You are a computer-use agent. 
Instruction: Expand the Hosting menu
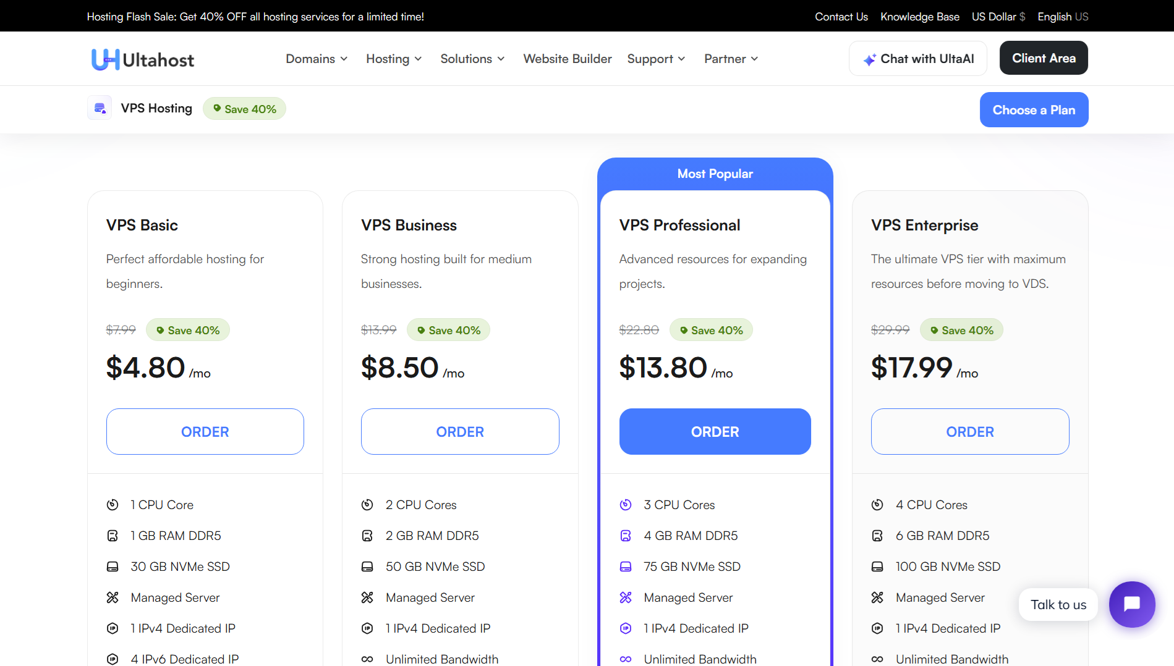pyautogui.click(x=394, y=59)
